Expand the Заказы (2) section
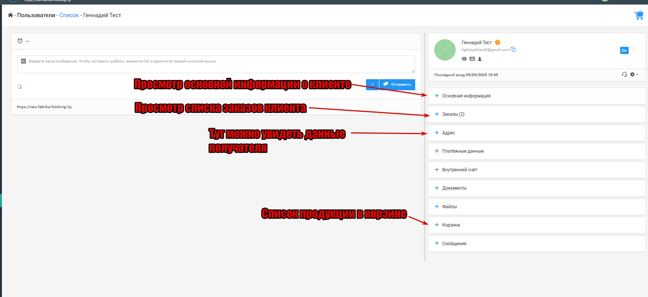 point(537,114)
